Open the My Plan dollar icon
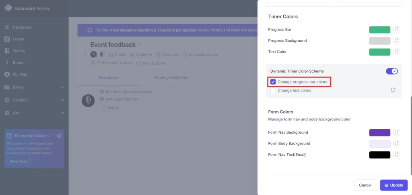Viewport: 412px width, 195px height. 7,75
